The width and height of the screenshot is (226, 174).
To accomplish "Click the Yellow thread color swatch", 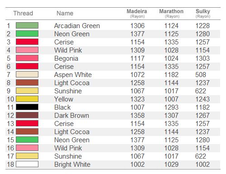I will tap(27, 99).
